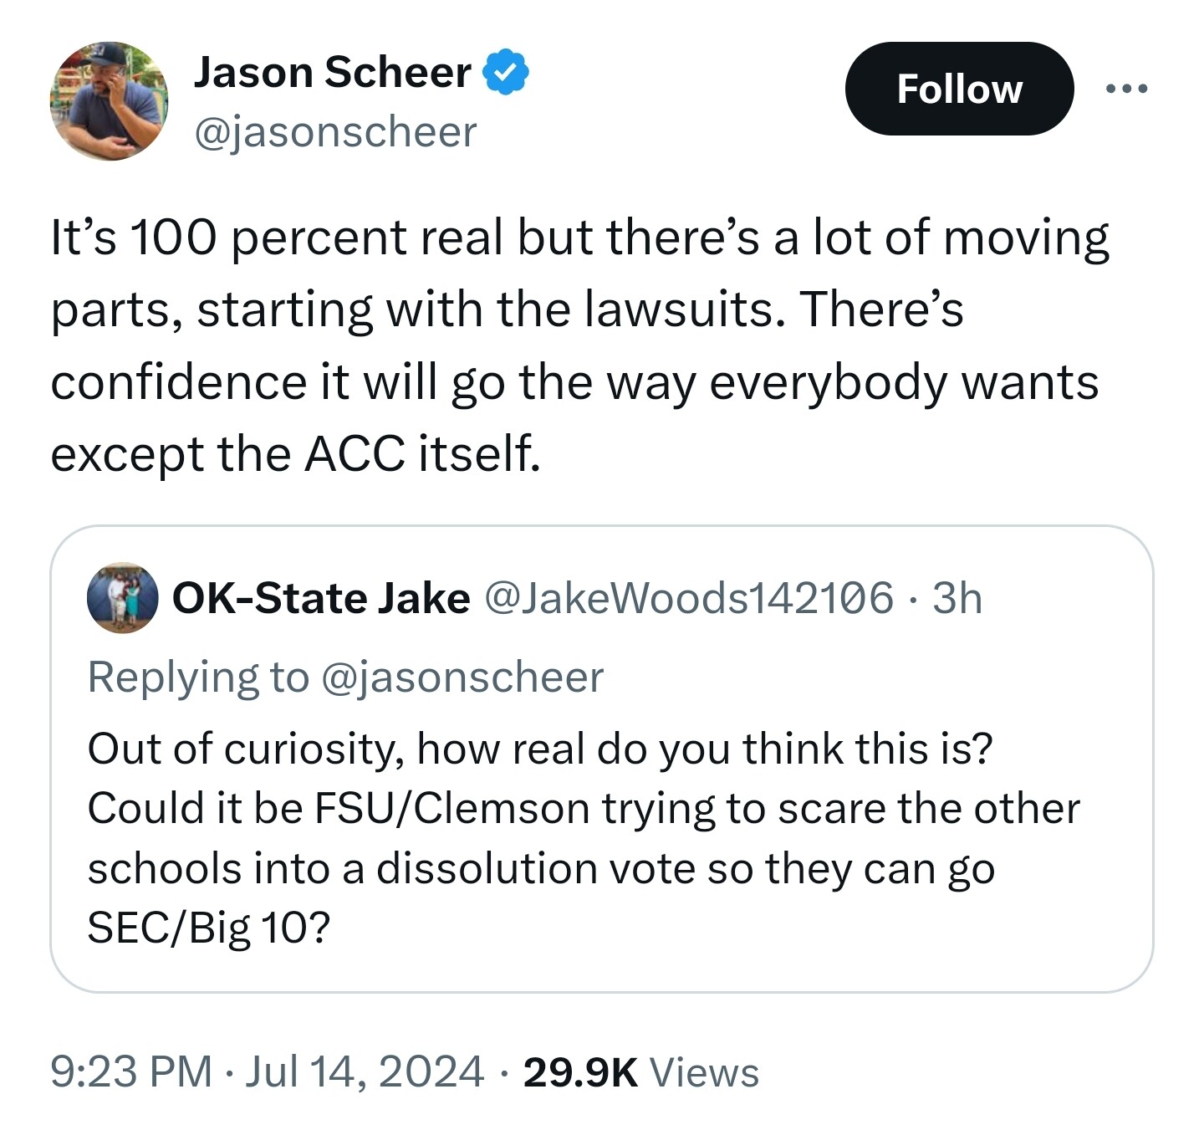Viewport: 1204px width, 1130px height.
Task: Open the quoted tweet about FSU/Clemson
Action: click(602, 759)
